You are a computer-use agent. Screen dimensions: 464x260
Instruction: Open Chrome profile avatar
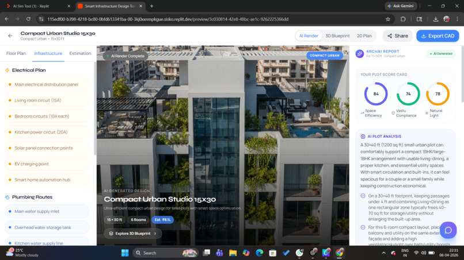click(x=447, y=19)
